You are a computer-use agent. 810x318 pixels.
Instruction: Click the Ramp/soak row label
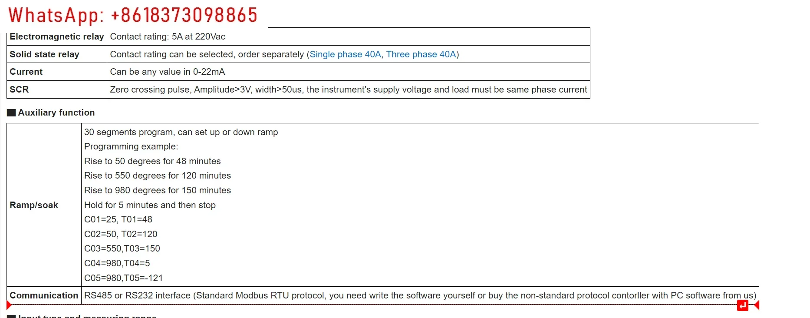[34, 205]
